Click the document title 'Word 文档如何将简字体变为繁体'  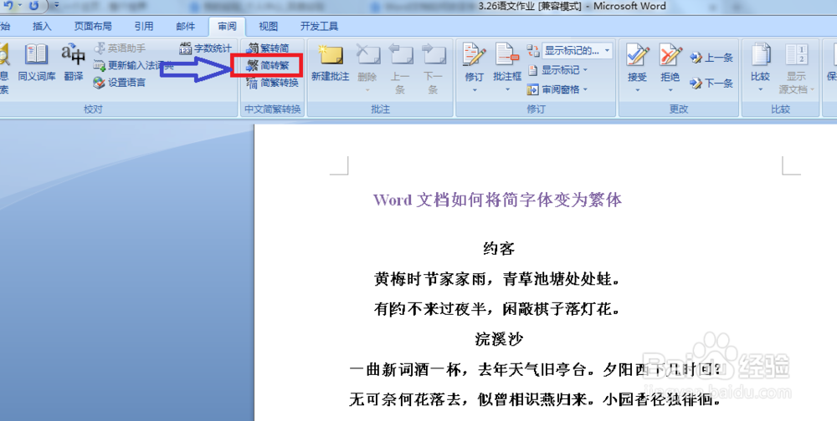[x=497, y=200]
